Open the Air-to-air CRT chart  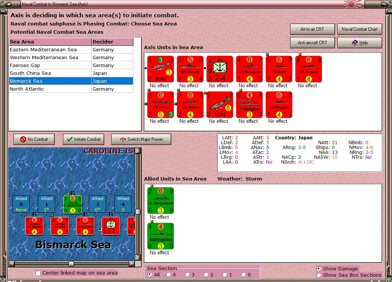pos(313,29)
